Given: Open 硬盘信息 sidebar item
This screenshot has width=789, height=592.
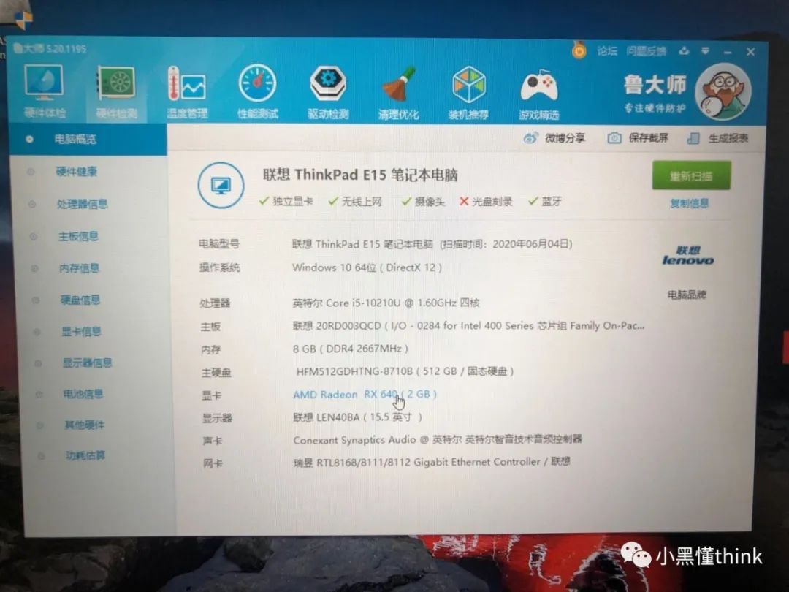Looking at the screenshot, I should click(x=80, y=300).
